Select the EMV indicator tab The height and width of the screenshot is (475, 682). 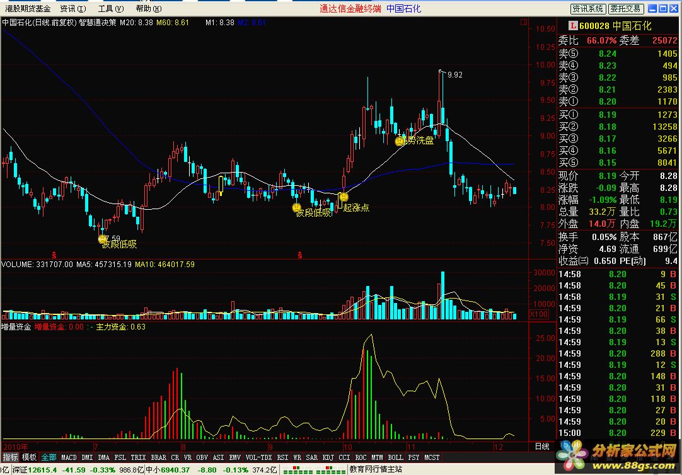(235, 457)
